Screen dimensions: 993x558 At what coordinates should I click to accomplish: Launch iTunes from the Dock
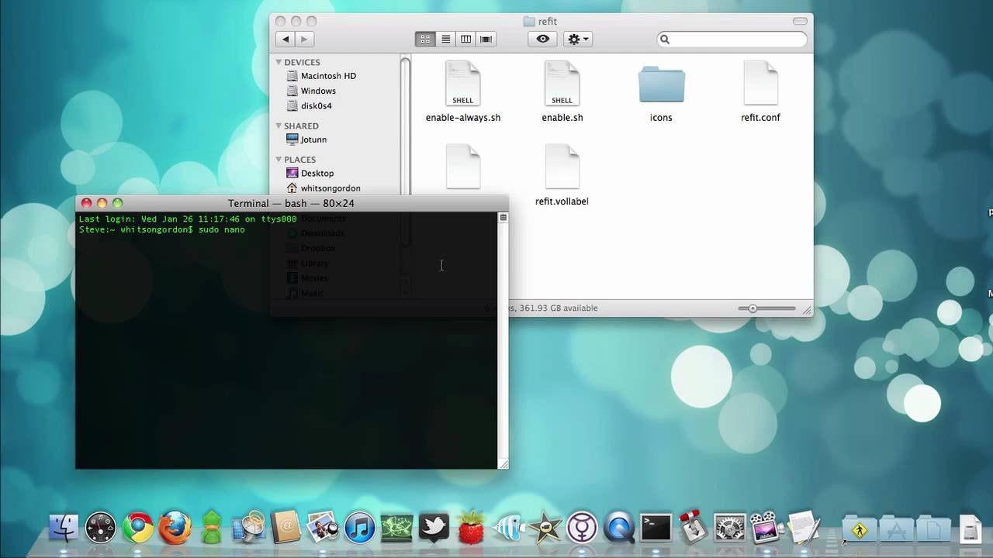(359, 528)
